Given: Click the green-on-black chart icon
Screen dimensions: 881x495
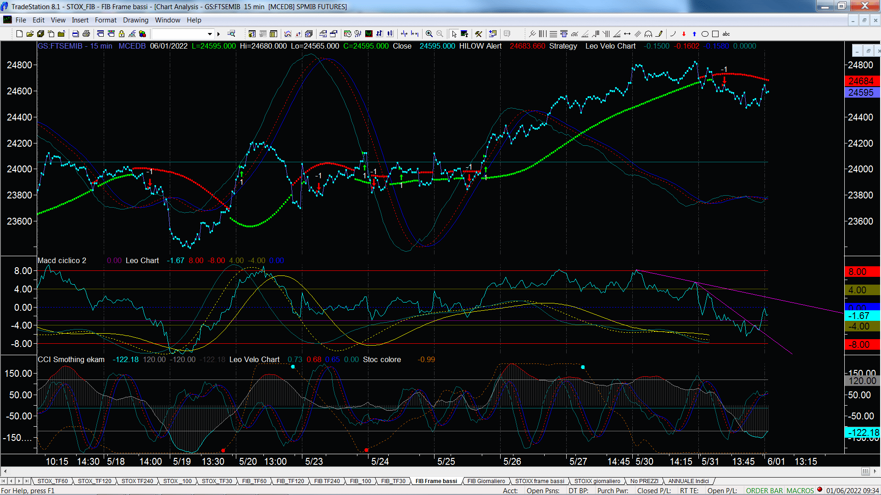Looking at the screenshot, I should point(368,34).
